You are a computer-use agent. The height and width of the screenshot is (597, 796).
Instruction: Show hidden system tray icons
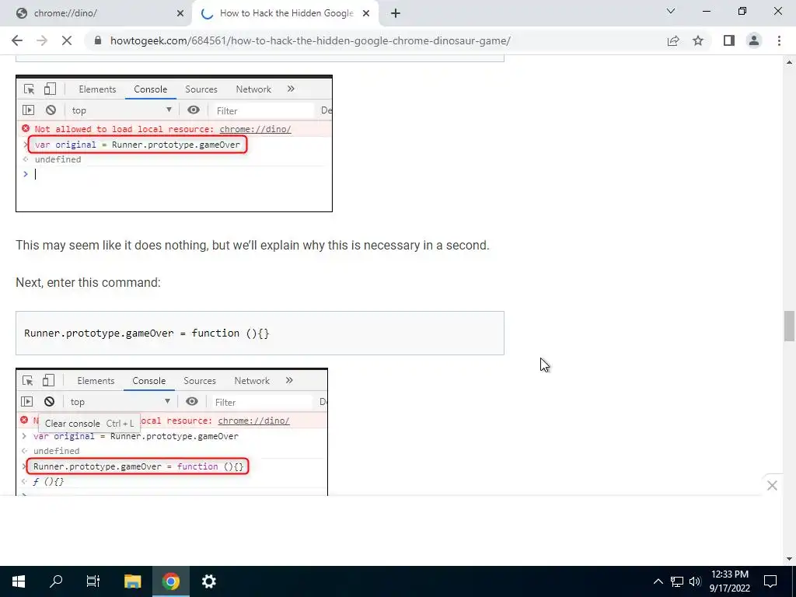coord(658,581)
